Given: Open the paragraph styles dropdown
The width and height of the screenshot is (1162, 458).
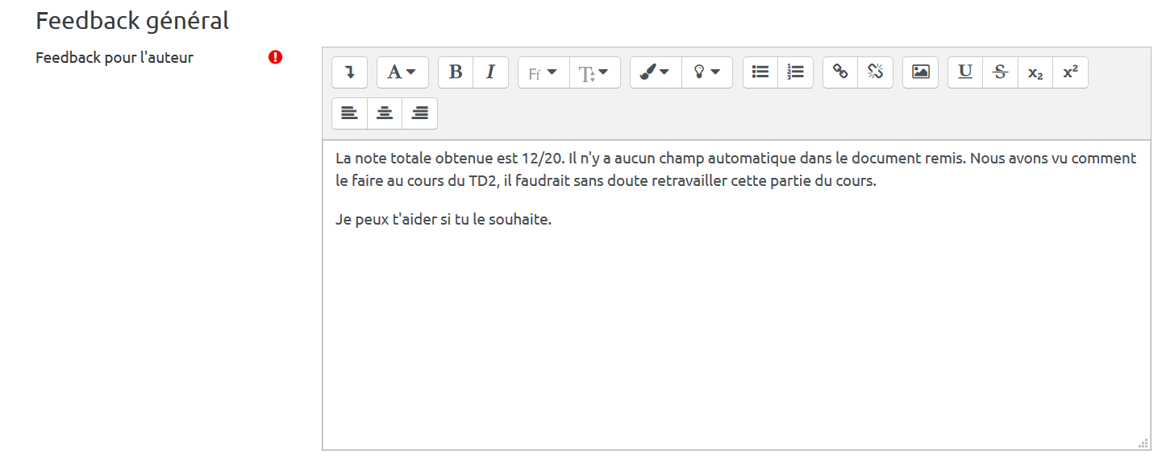Looking at the screenshot, I should [x=402, y=72].
